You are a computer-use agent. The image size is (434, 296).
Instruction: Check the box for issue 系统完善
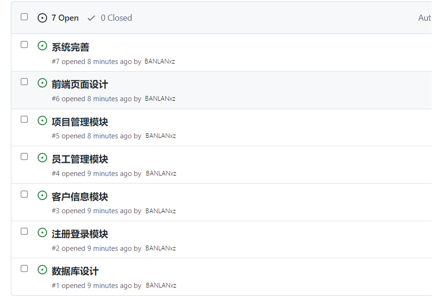click(24, 45)
